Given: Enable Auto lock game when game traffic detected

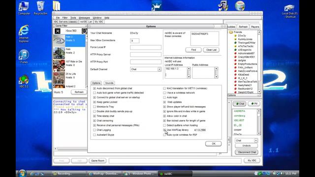Looking at the screenshot, I should point(94,93).
